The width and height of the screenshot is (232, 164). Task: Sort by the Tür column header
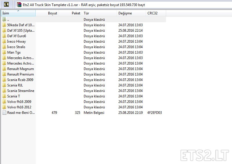pyautogui.click(x=99, y=13)
